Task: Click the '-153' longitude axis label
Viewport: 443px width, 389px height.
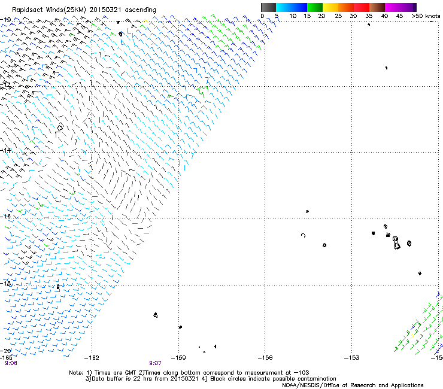Action: click(x=352, y=358)
